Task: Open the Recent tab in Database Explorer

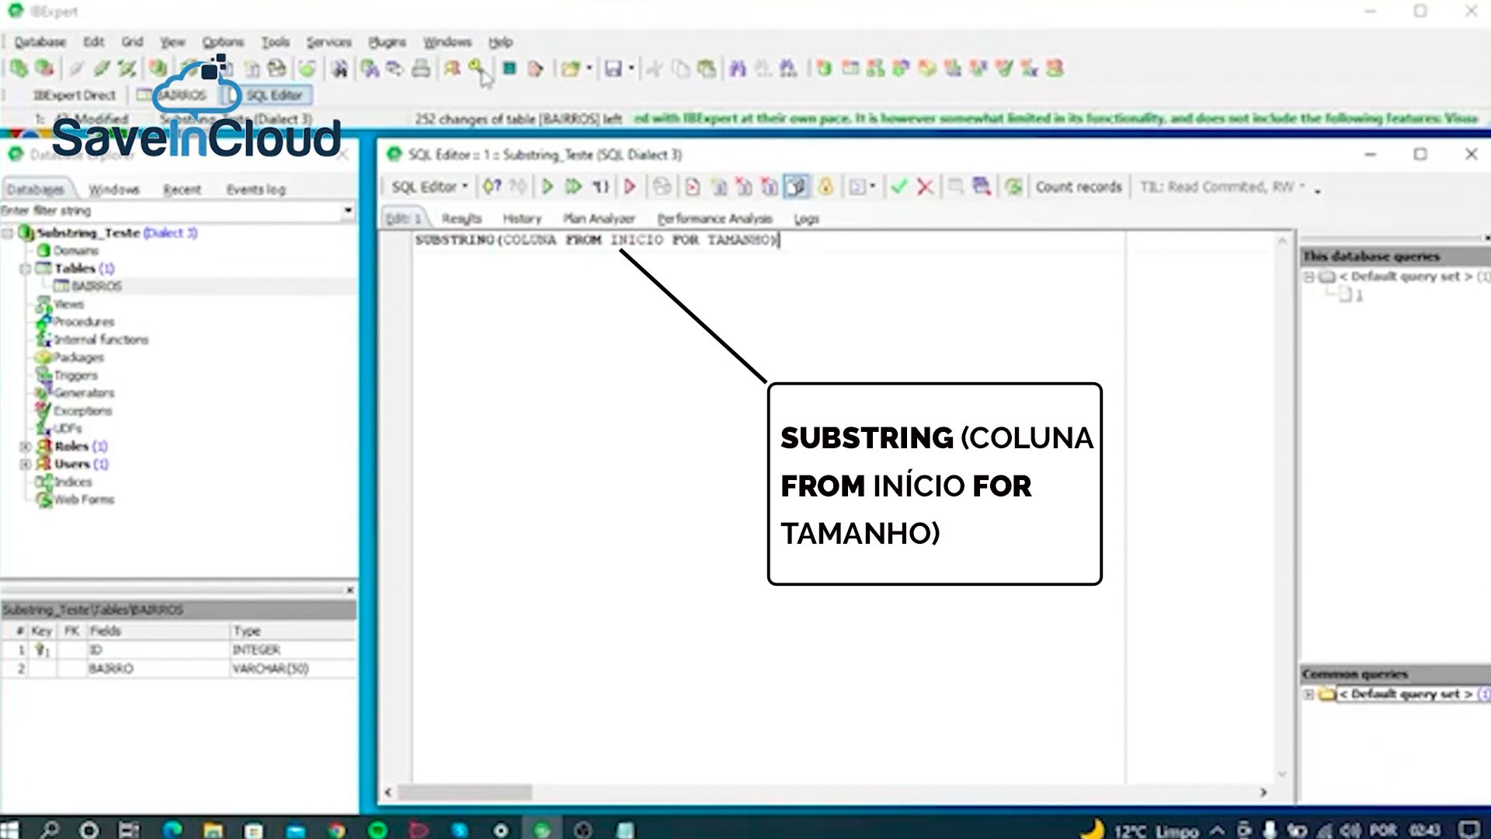Action: [182, 189]
